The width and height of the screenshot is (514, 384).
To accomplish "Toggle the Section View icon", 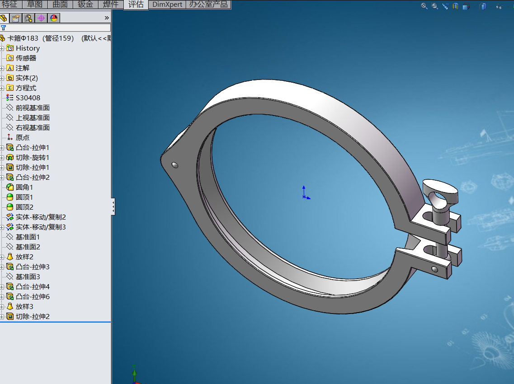I will pos(456,6).
